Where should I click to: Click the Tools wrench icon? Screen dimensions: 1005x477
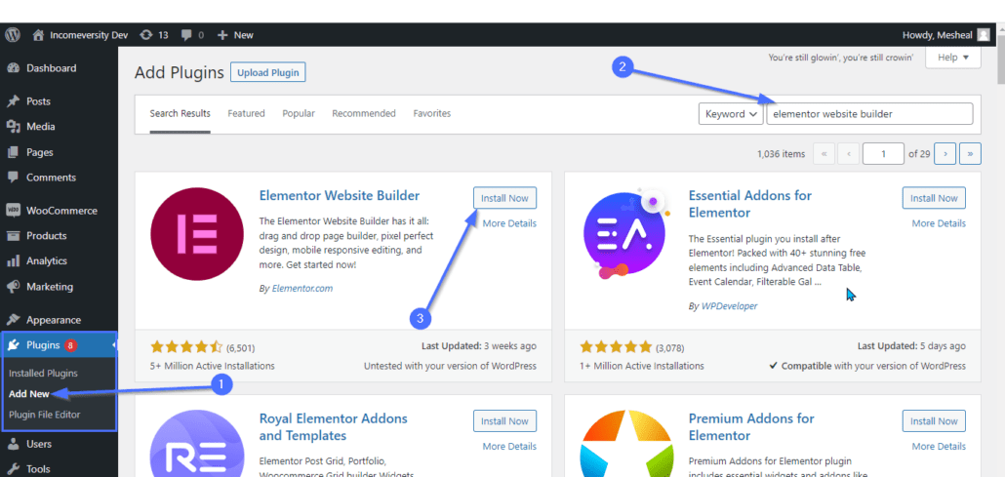click(x=13, y=468)
